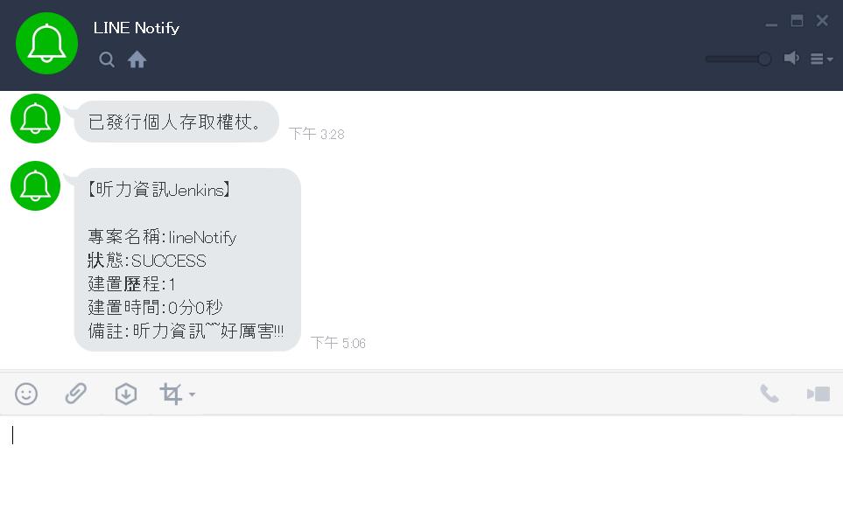Click the access token issued message bubble
Screen dimensions: 843x523
[176, 122]
